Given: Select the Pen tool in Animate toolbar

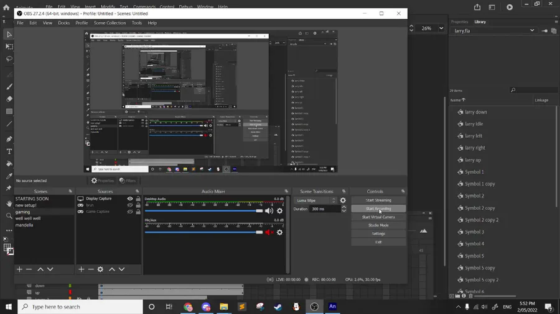Looking at the screenshot, I should (9, 139).
